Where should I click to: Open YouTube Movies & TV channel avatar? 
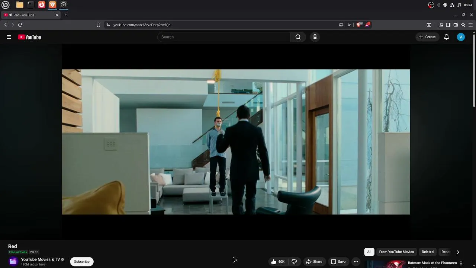coord(13,261)
